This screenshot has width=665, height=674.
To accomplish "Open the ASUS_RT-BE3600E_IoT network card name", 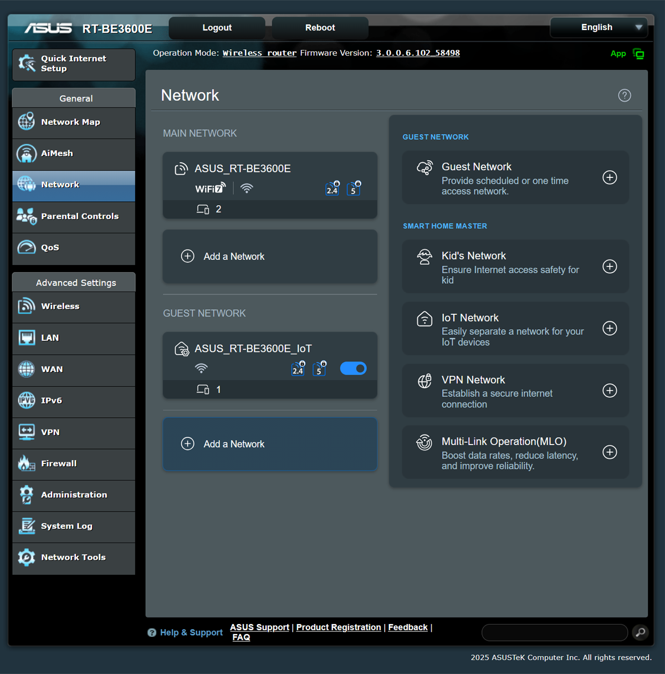I will (x=253, y=349).
